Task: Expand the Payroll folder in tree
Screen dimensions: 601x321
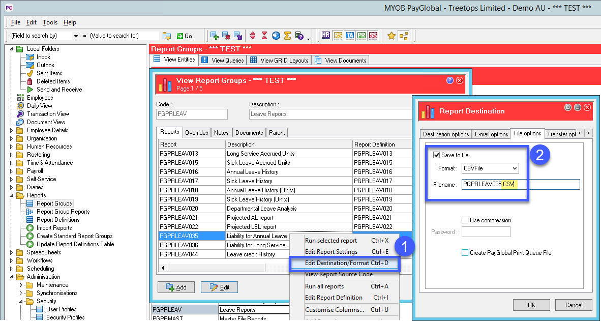Action: coord(13,171)
